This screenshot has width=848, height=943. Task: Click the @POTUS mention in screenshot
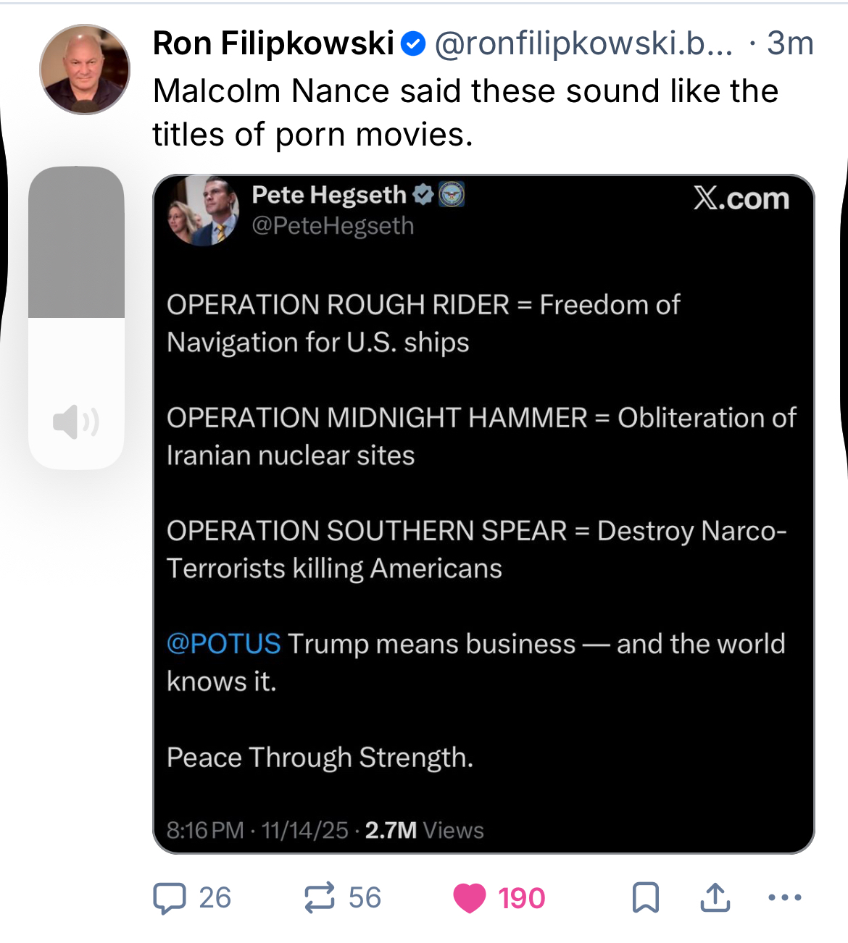point(223,644)
